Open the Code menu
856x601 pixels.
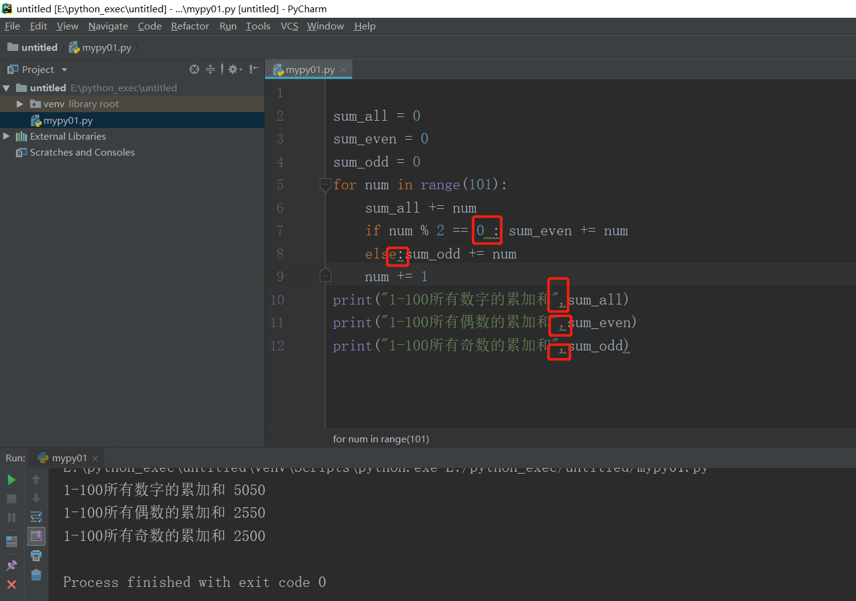150,26
